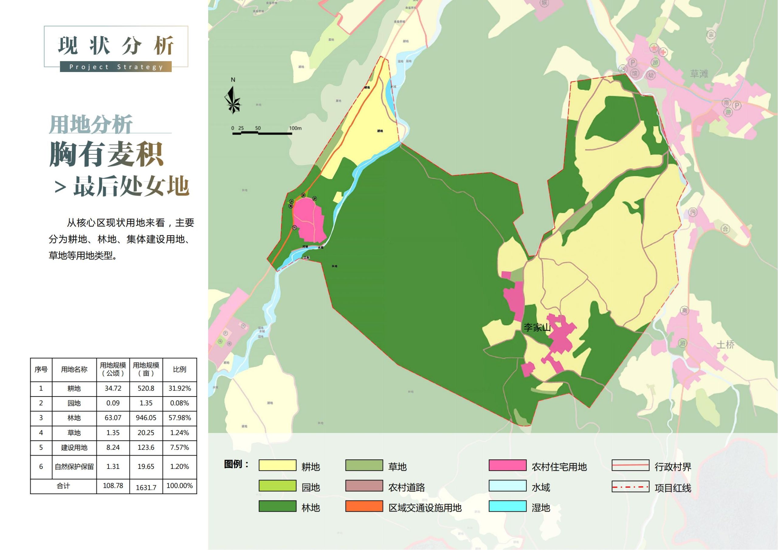778x550 pixels.
Task: Click the 63.07 table cell
Action: [113, 418]
